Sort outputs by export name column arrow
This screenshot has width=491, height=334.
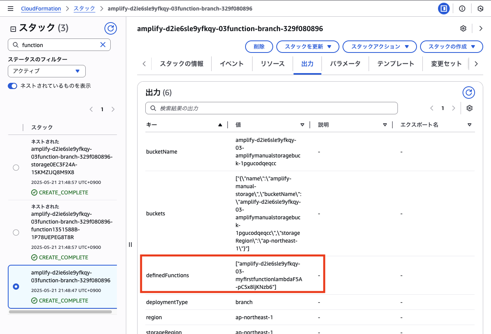click(470, 125)
